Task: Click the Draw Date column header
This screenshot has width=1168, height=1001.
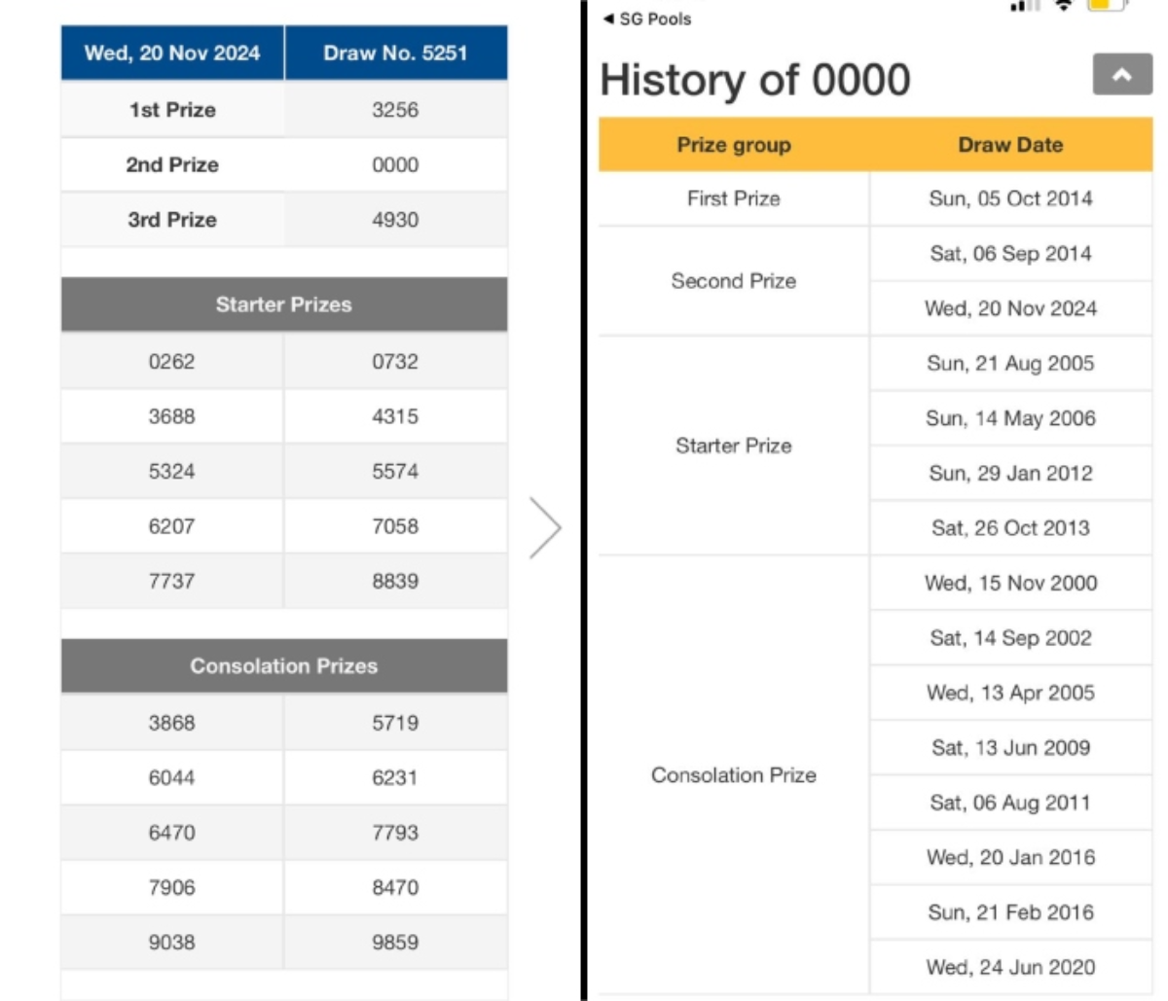Action: pos(1010,145)
